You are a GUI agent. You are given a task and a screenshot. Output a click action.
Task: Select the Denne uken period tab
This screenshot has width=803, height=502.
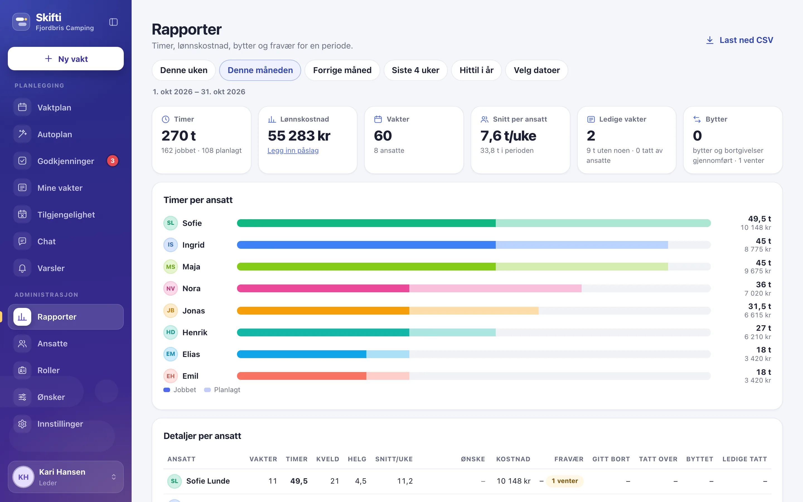[184, 70]
